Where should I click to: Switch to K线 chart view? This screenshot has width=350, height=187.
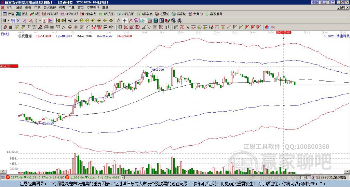click(35, 14)
